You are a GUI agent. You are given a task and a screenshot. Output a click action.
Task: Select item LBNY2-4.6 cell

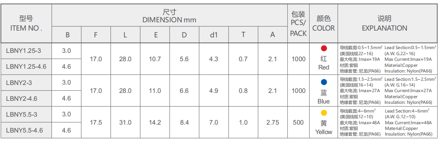[x=26, y=99]
